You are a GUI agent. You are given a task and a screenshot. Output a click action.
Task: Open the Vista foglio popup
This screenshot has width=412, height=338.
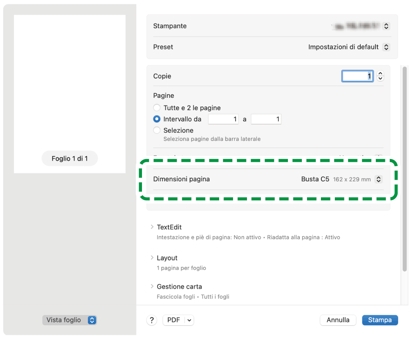pos(70,320)
